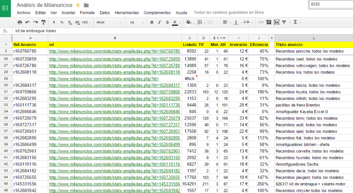Image resolution: width=353 pixels, height=193 pixels.
Task: Toggle italic formatting
Action: (x=159, y=22)
